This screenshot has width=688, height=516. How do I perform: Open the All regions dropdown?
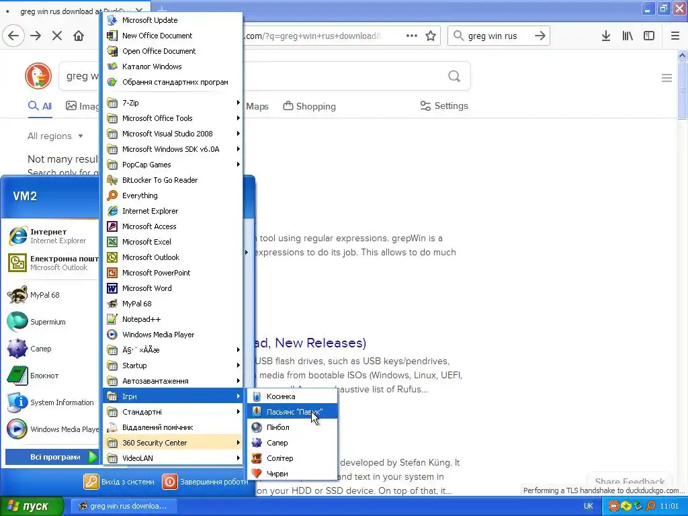pyautogui.click(x=55, y=136)
